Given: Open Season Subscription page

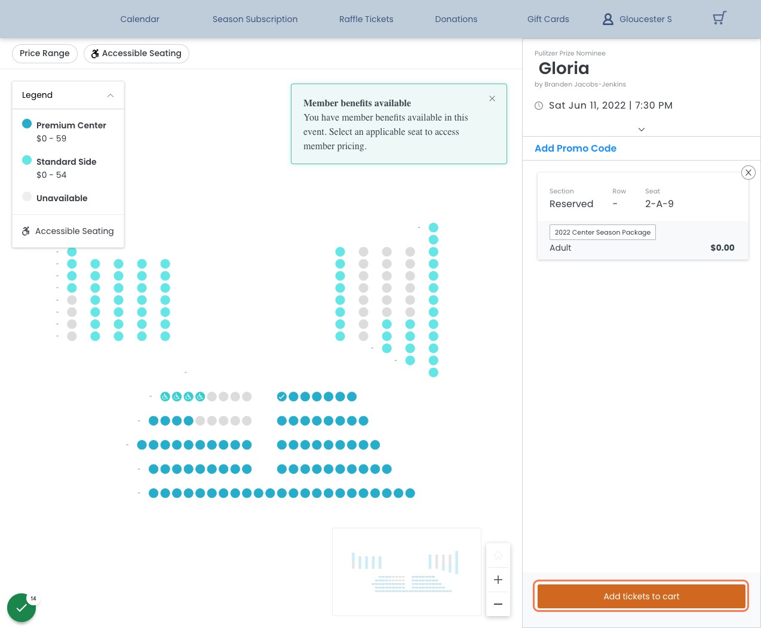Looking at the screenshot, I should coord(255,19).
